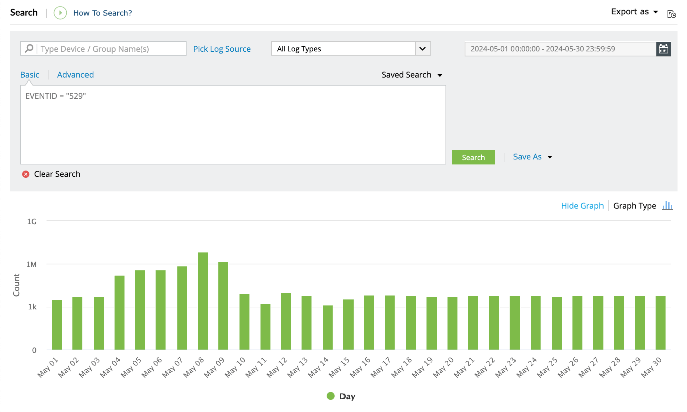Switch to the Advanced search tab

coord(75,75)
